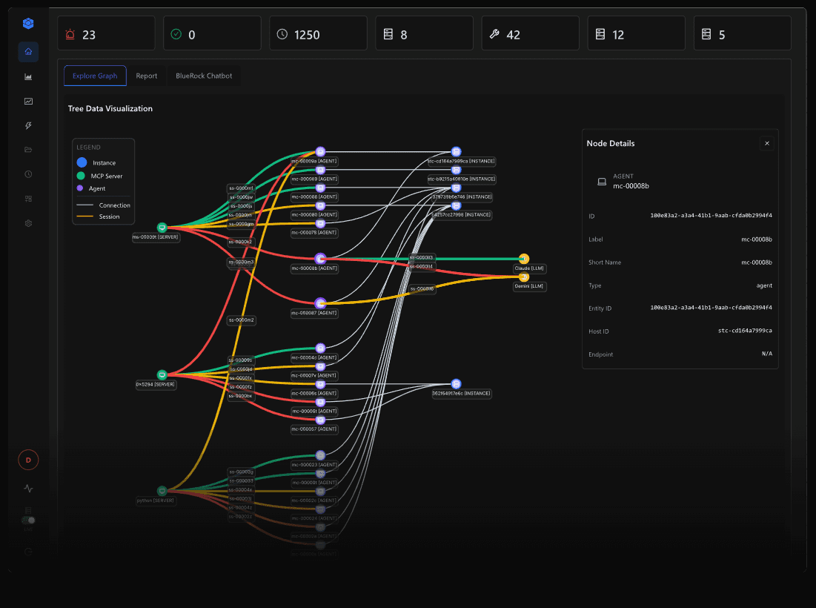
Task: Open the Home page from the sidebar
Action: click(x=29, y=52)
